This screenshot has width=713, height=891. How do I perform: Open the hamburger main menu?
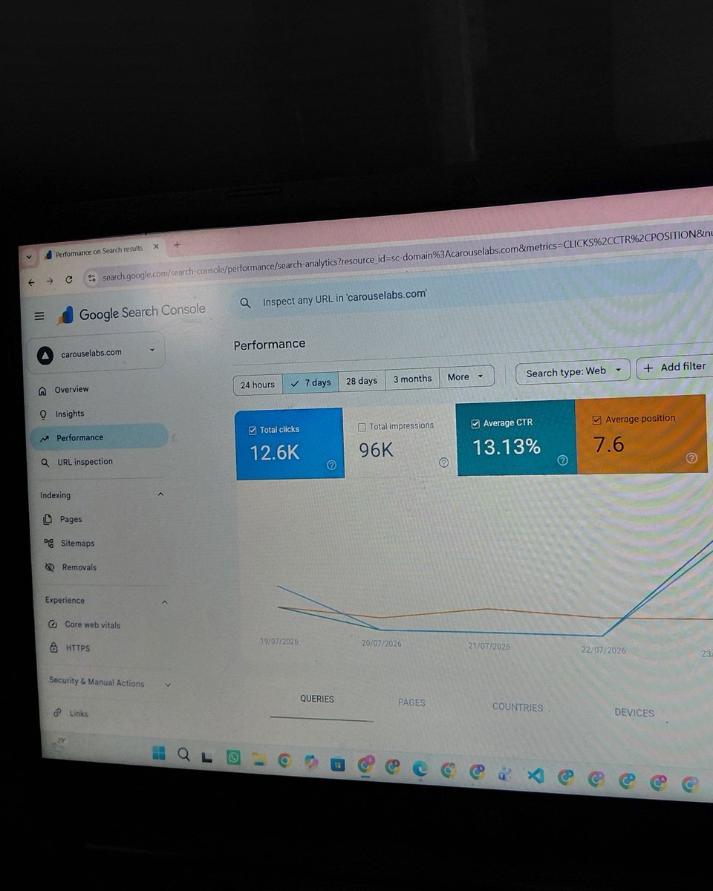39,316
